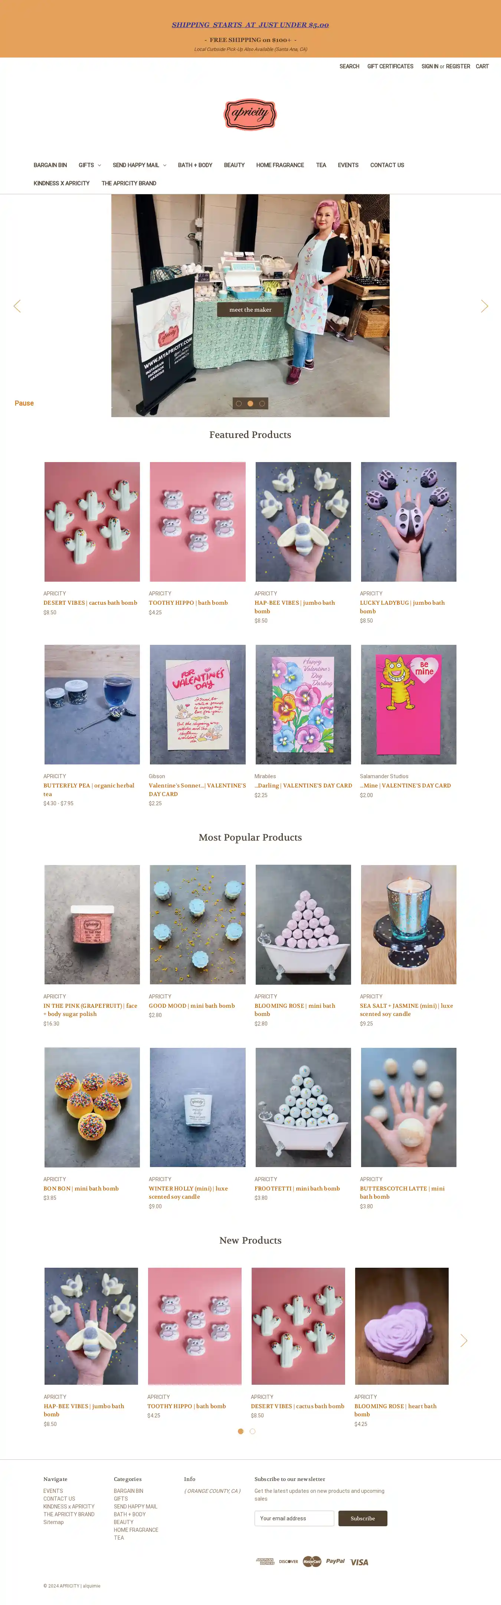Expand the GIFTS menu dropdown
Viewport: 501px width, 1605px height.
89,165
